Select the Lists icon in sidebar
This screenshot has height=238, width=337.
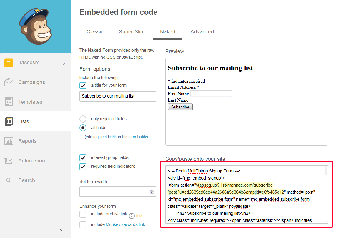pos(9,121)
